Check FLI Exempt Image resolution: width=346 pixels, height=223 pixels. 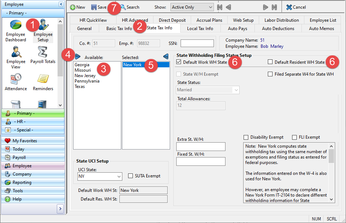[x=294, y=137]
